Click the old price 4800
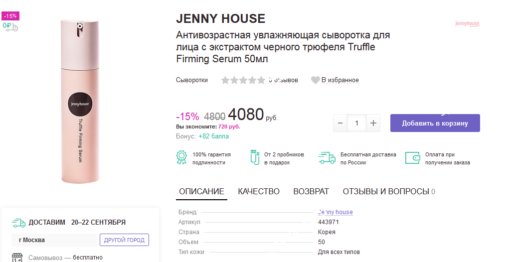The height and width of the screenshot is (262, 507). click(x=215, y=116)
